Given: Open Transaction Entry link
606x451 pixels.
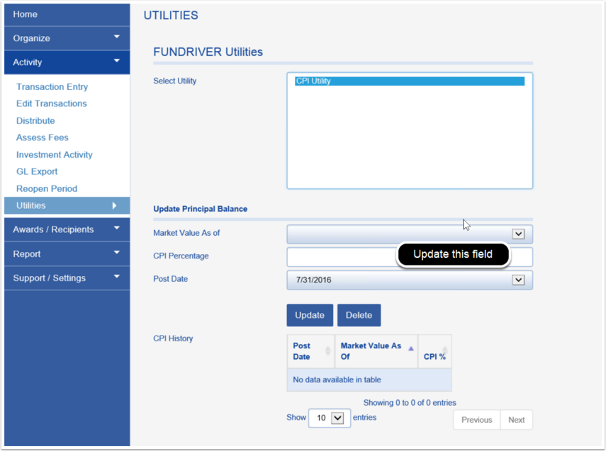Looking at the screenshot, I should (x=52, y=87).
